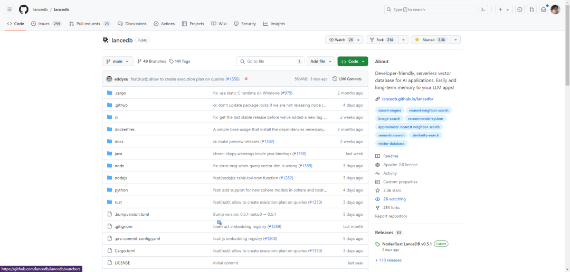
Task: Click the link chain icon beside website URL
Action: [378, 99]
